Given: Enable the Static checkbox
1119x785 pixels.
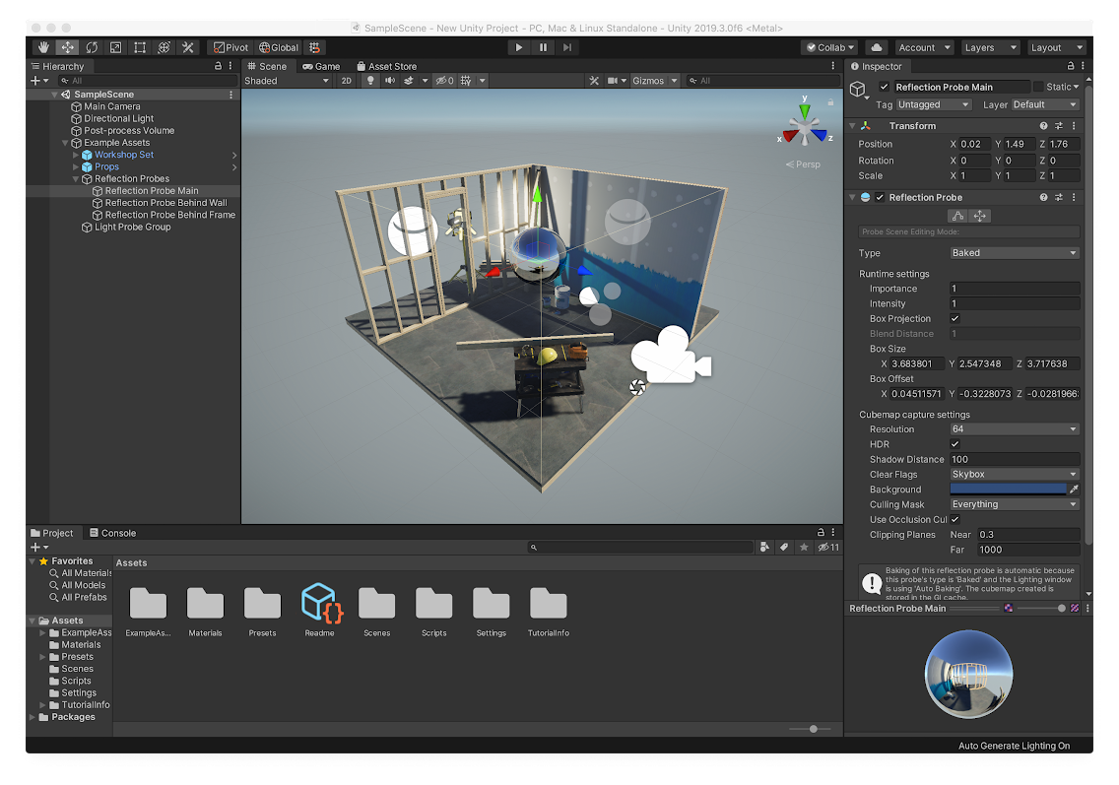Looking at the screenshot, I should pos(1038,87).
